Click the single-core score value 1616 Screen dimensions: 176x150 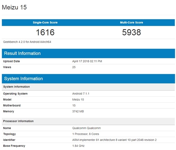(x=45, y=32)
